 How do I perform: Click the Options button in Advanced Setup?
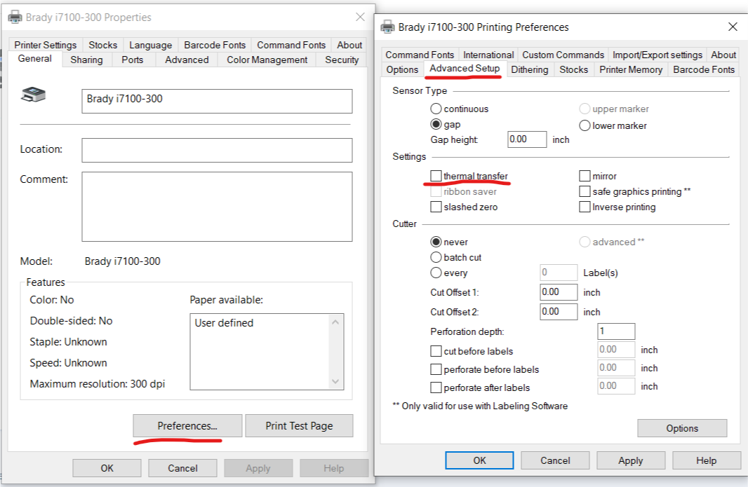tap(682, 428)
